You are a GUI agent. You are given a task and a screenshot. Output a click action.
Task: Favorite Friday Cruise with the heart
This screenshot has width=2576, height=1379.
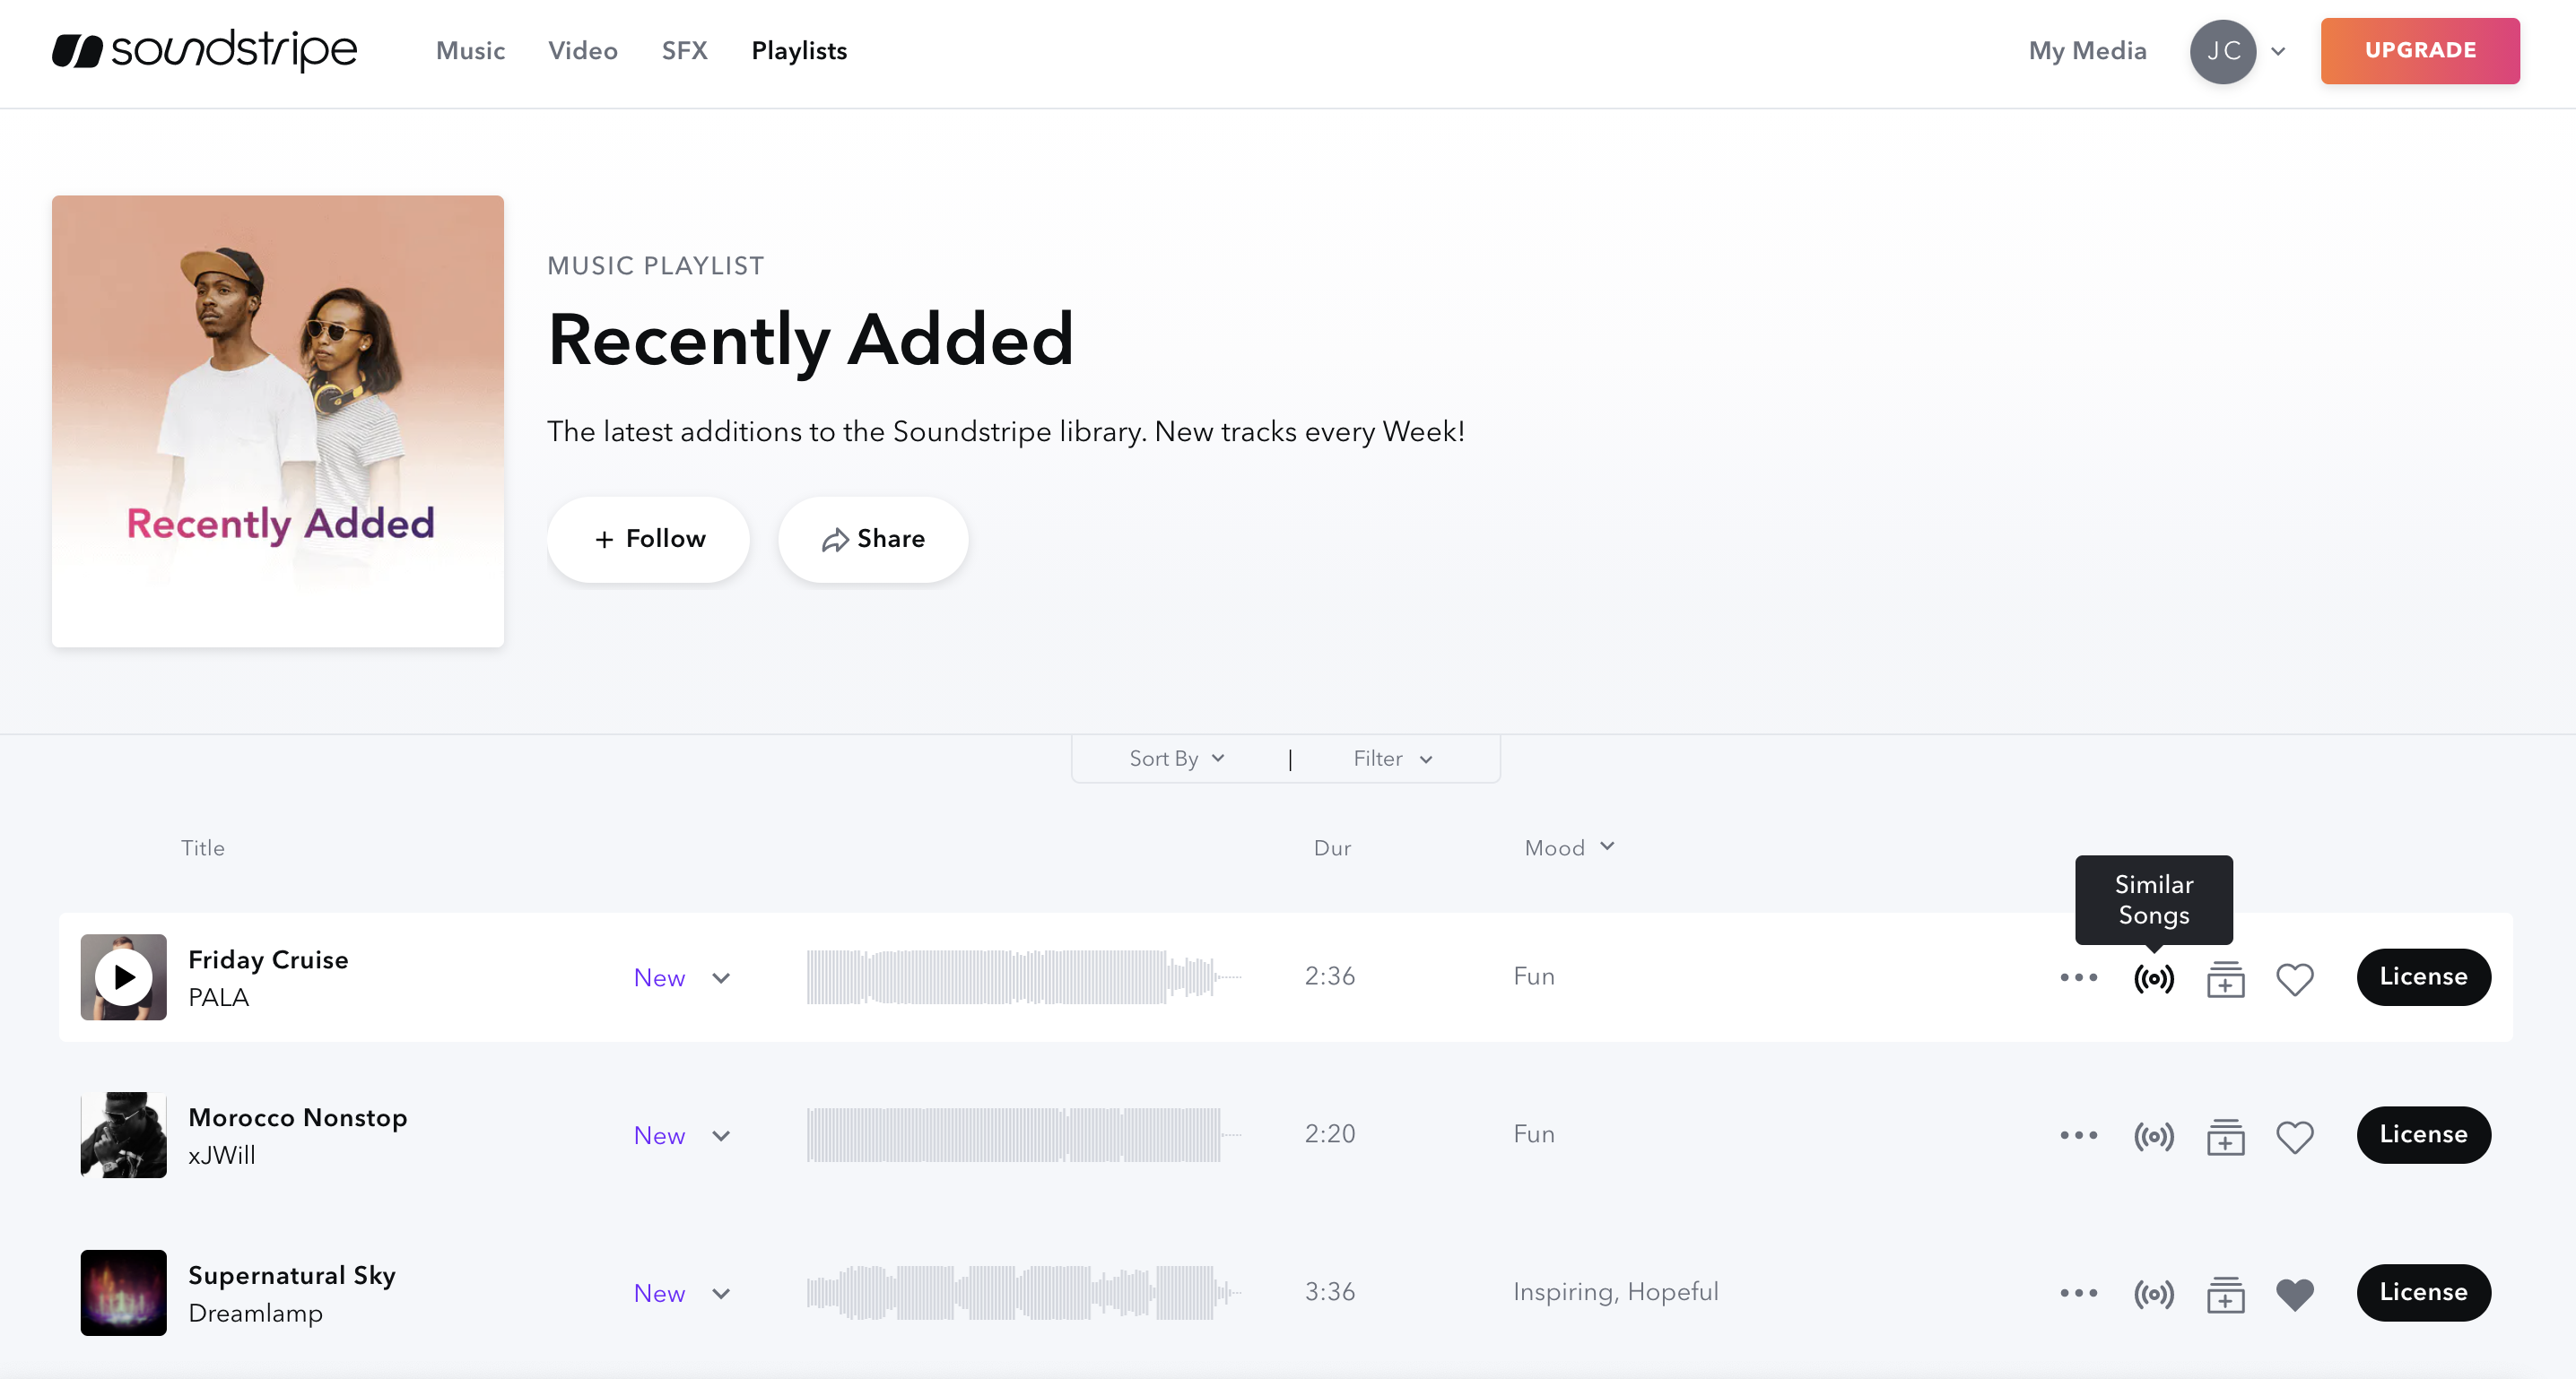[x=2294, y=979]
